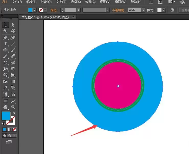Select the Ellipse shape tool
This screenshot has width=189, height=154.
(5, 50)
